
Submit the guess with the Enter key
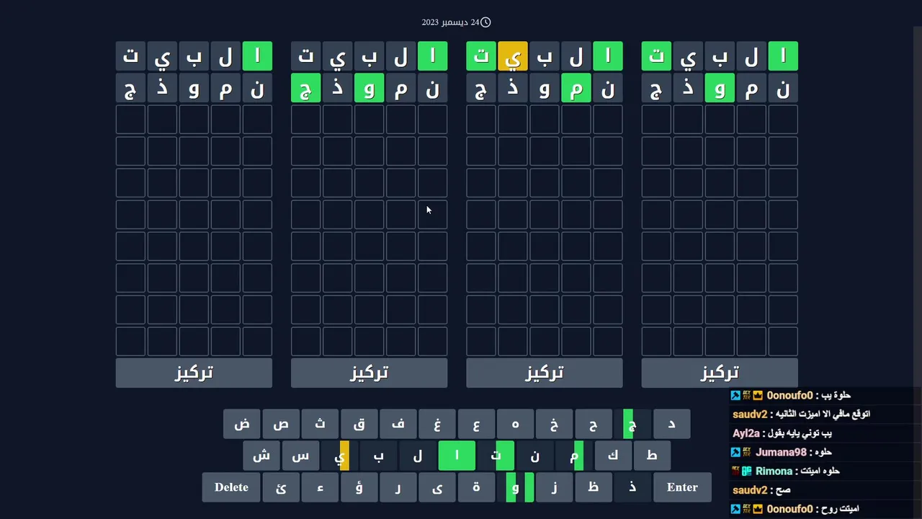tap(682, 487)
